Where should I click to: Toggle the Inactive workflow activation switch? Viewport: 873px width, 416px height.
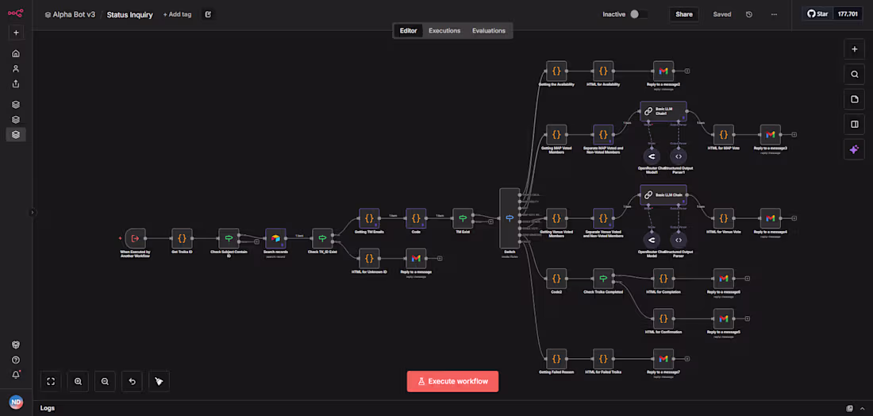coord(639,14)
